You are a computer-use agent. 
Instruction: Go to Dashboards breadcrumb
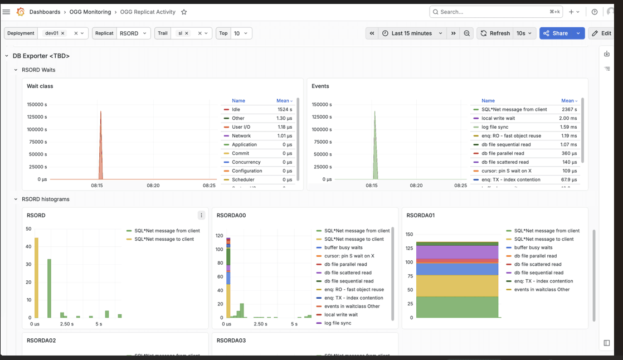pyautogui.click(x=45, y=12)
